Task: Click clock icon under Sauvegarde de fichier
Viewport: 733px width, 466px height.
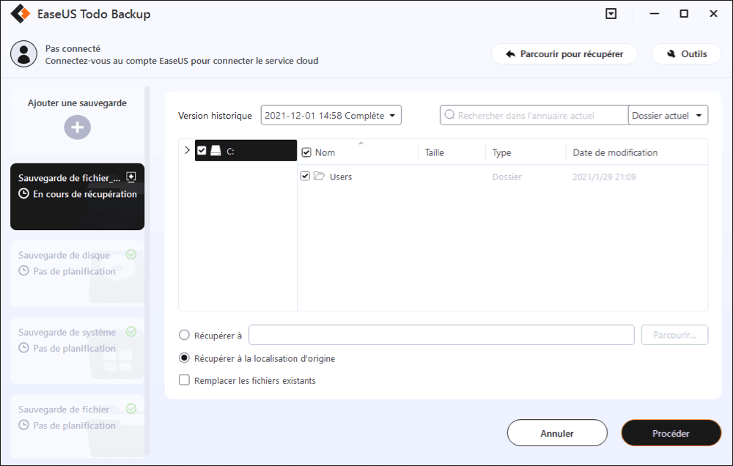Action: 24,425
